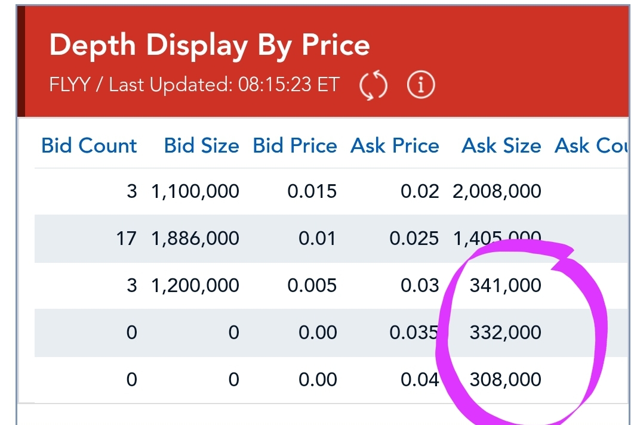Click the refresh arrows icon
The width and height of the screenshot is (637, 425).
(x=373, y=86)
